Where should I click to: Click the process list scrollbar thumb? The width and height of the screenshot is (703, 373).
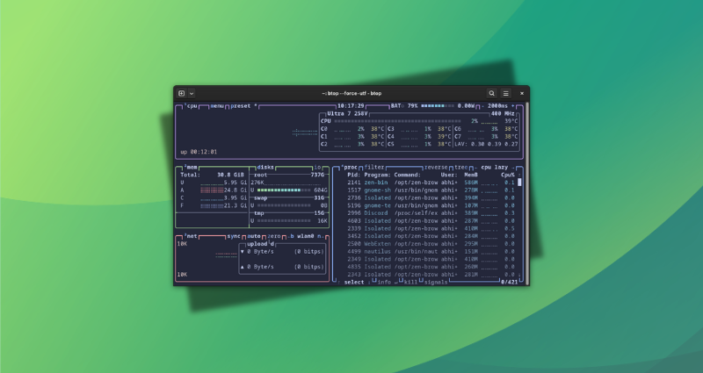(x=519, y=183)
